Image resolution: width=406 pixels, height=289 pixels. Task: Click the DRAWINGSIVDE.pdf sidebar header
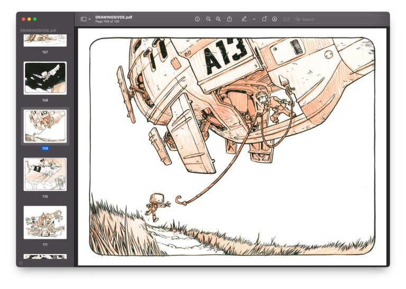(38, 30)
